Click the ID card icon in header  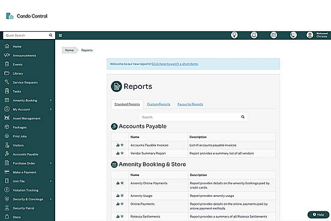pyautogui.click(x=274, y=35)
